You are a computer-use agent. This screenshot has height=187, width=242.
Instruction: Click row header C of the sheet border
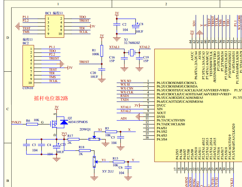[7, 109]
